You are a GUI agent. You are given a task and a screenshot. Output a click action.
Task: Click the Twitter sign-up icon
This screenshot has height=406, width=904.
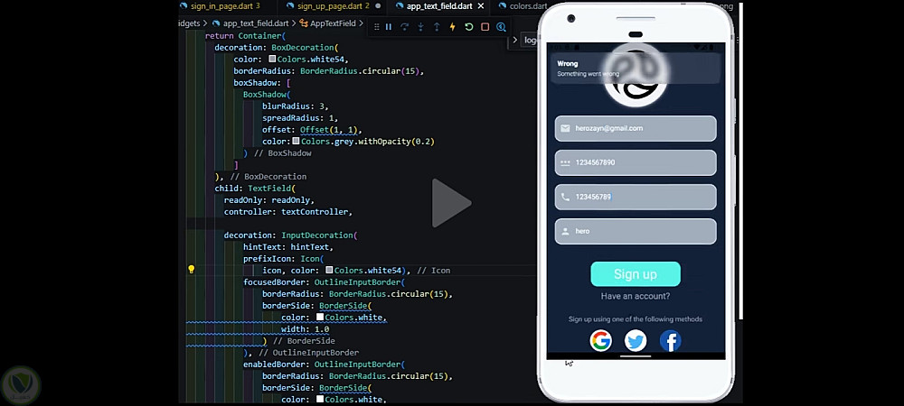point(636,341)
